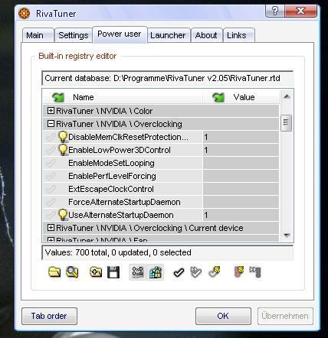328x338 pixels.
Task: Select the ExtEscapeClockControl entry name
Action: (111, 189)
